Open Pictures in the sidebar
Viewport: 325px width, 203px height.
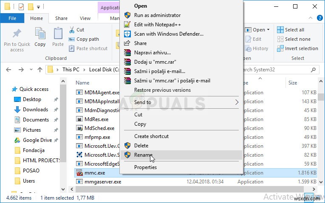tap(32, 130)
